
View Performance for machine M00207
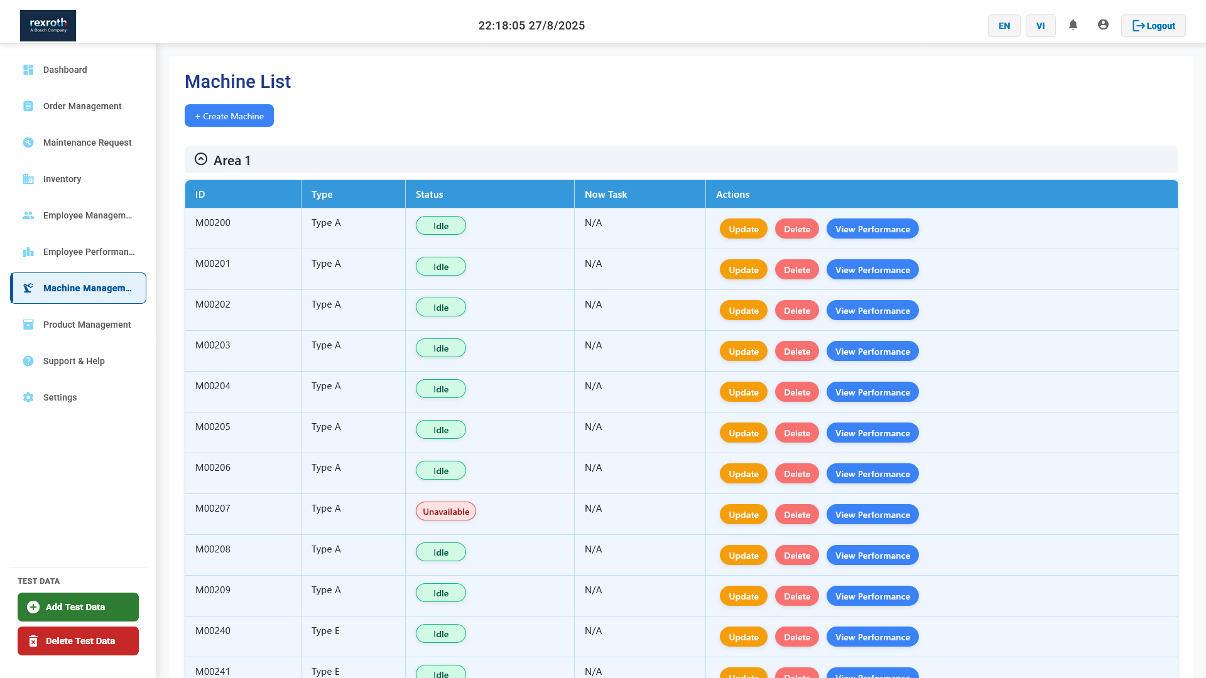pyautogui.click(x=872, y=515)
